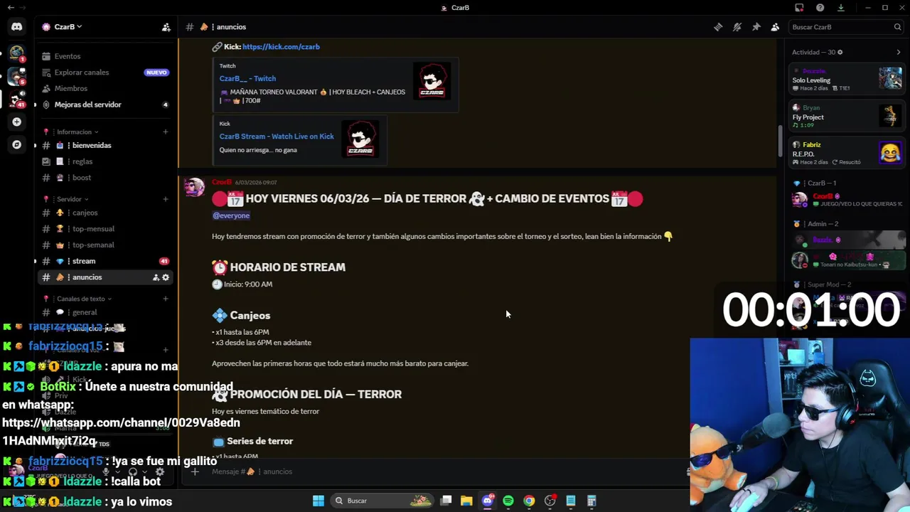910x512 pixels.
Task: Select the stream channel
Action: coord(105,261)
